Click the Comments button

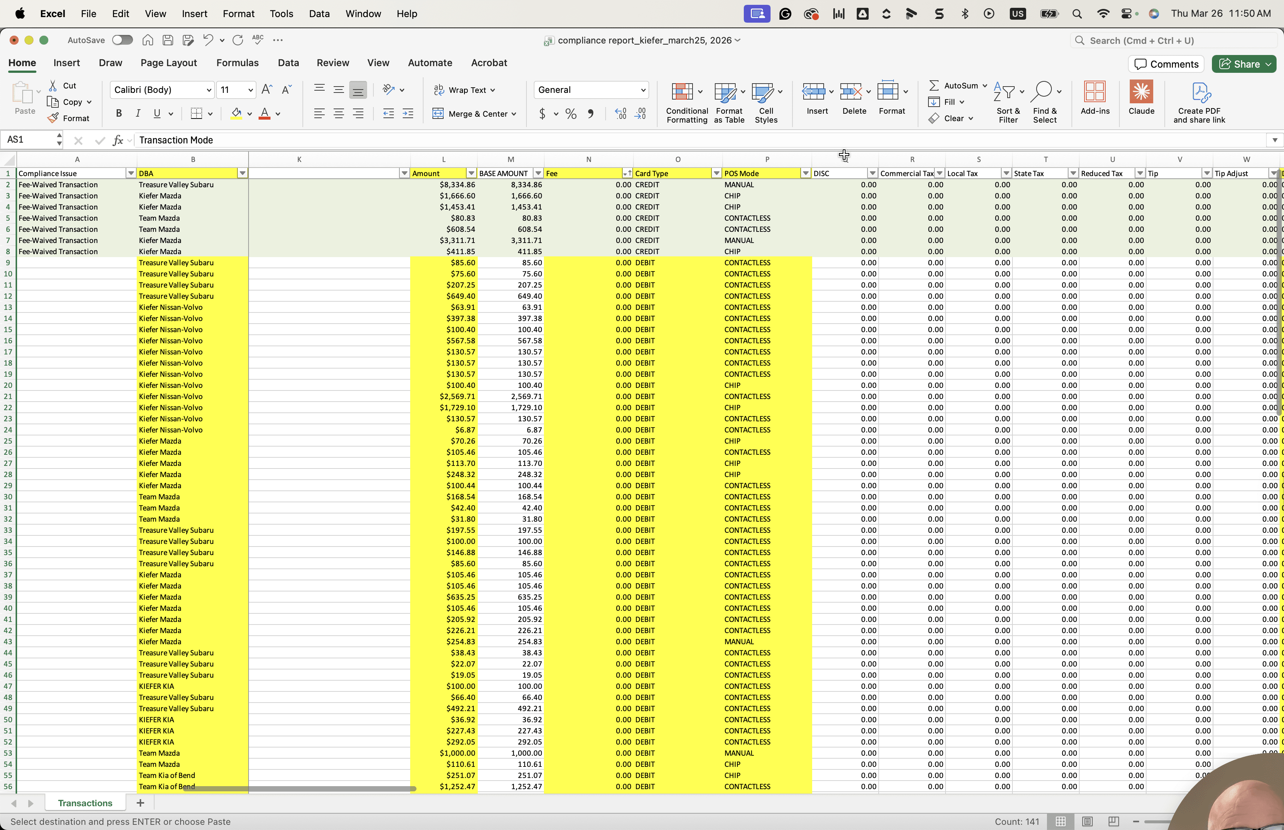pos(1166,64)
